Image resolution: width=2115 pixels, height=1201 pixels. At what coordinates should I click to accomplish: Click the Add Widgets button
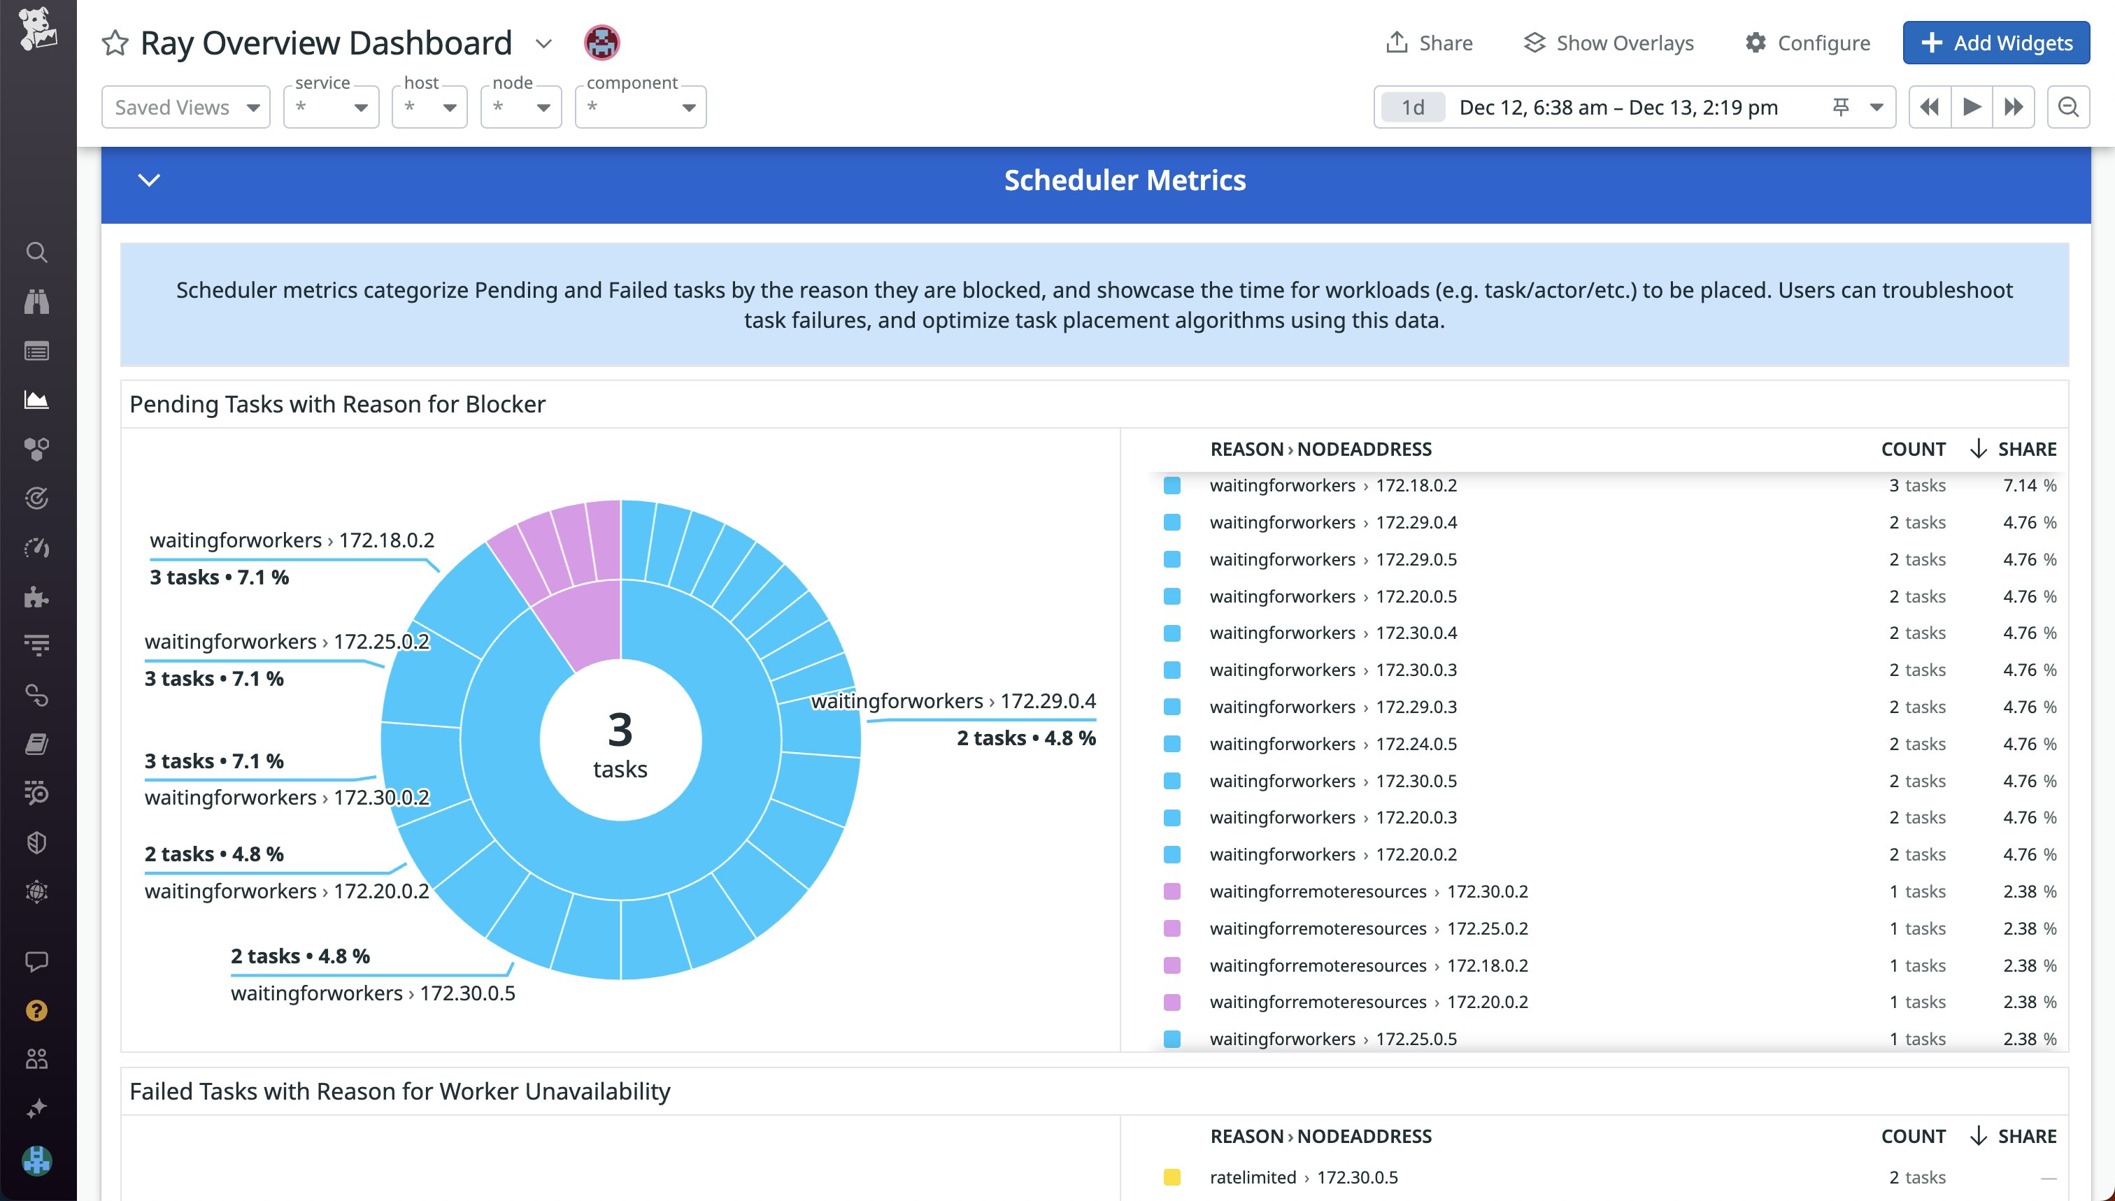pyautogui.click(x=1995, y=43)
